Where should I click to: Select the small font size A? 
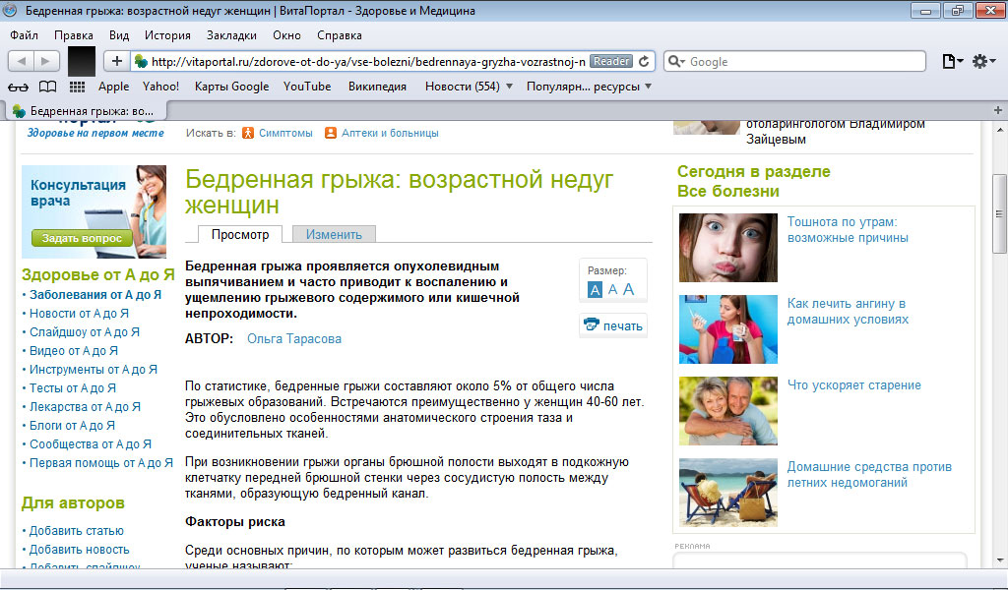coord(595,289)
